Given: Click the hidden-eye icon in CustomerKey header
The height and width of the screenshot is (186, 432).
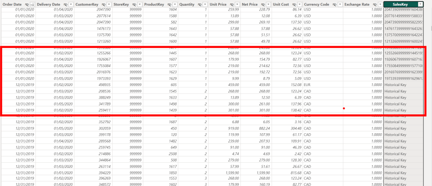Looking at the screenshot, I should pyautogui.click(x=104, y=4).
